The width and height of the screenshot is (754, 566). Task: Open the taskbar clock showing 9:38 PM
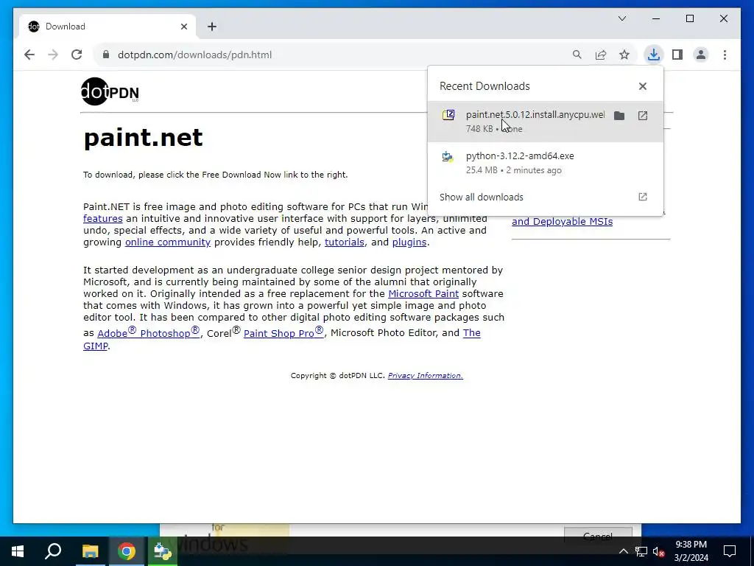[x=691, y=551]
